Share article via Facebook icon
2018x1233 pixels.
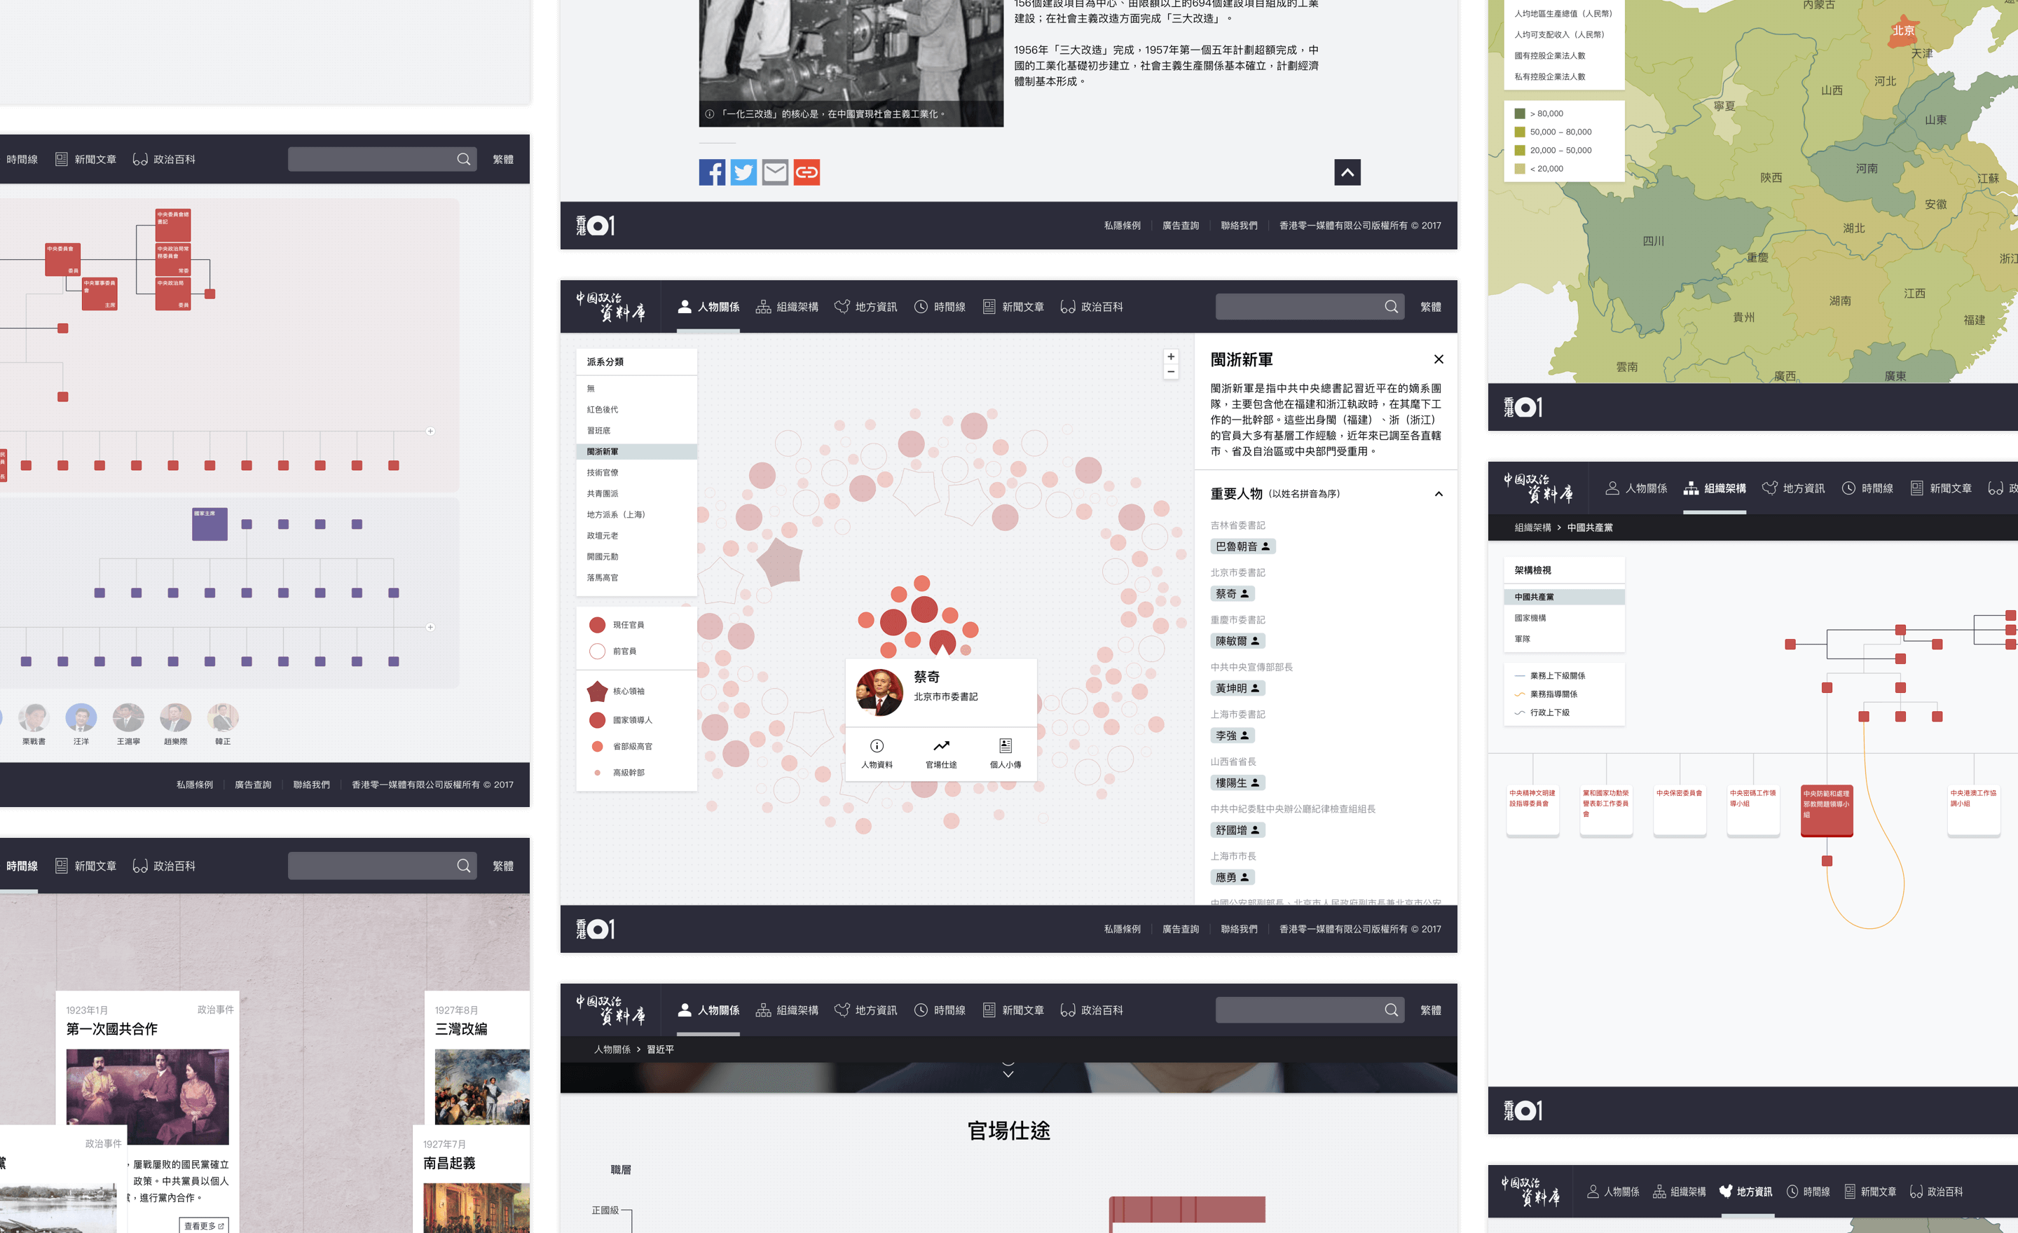click(712, 172)
